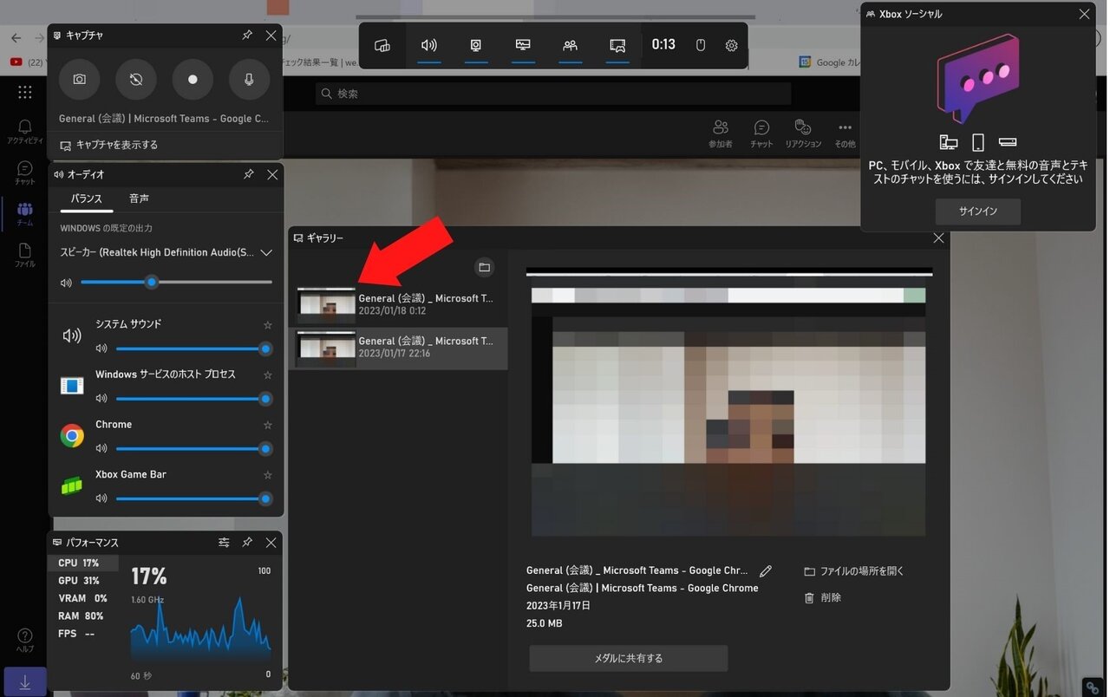
Task: Close the Audio widget
Action: [x=272, y=174]
